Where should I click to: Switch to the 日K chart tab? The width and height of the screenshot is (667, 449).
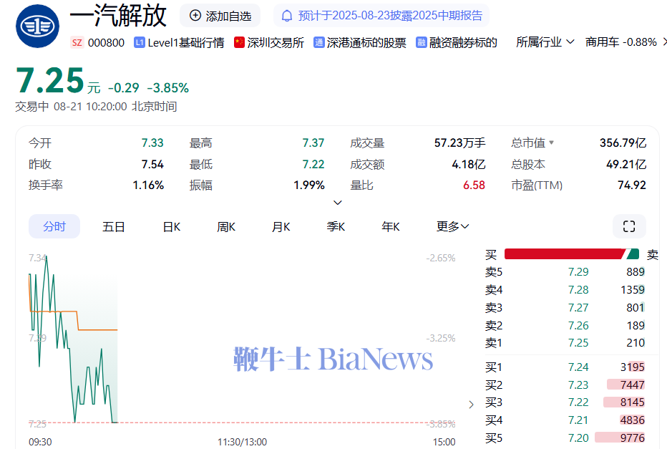172,227
